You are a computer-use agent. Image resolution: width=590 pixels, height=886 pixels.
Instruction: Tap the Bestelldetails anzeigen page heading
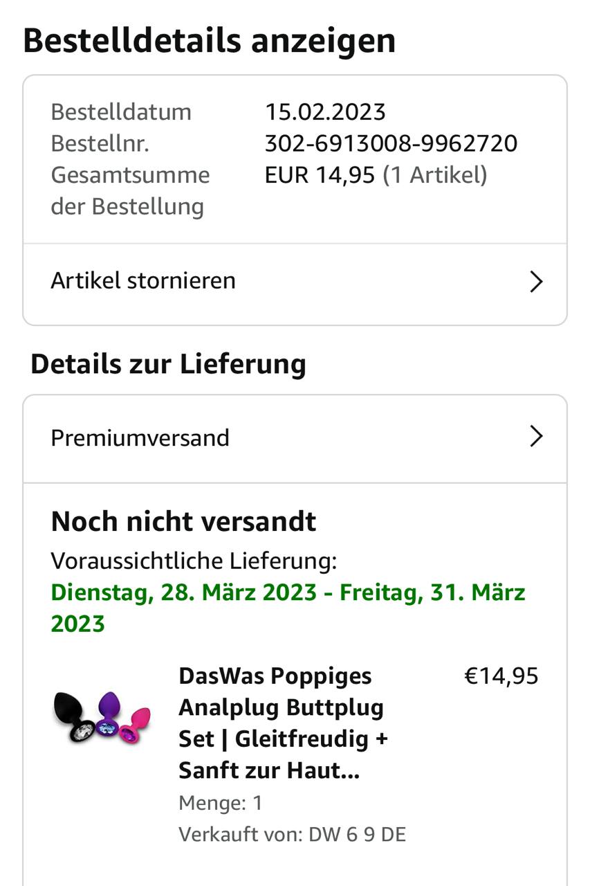click(209, 41)
